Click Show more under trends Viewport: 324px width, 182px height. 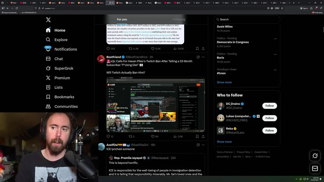click(x=224, y=82)
